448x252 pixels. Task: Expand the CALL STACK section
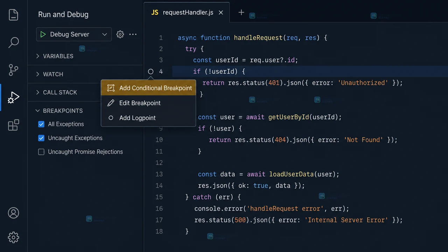[x=64, y=92]
